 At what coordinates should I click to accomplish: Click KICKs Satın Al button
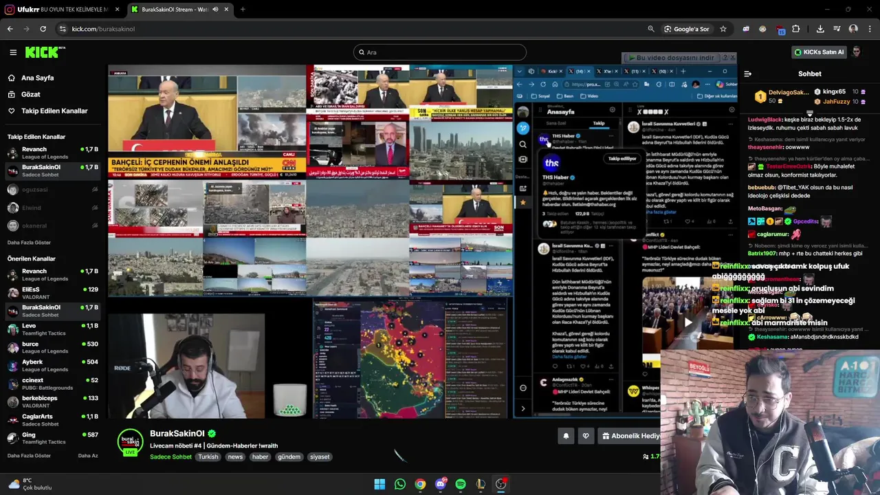[819, 52]
